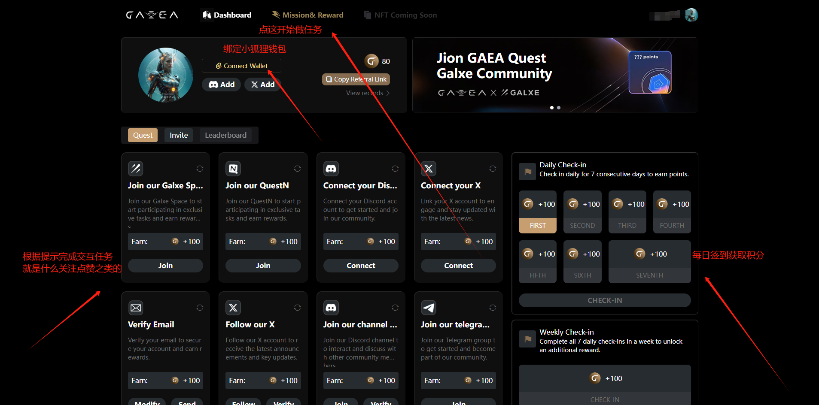The width and height of the screenshot is (819, 405).
Task: Click the Join our QuestN card title
Action: point(257,186)
